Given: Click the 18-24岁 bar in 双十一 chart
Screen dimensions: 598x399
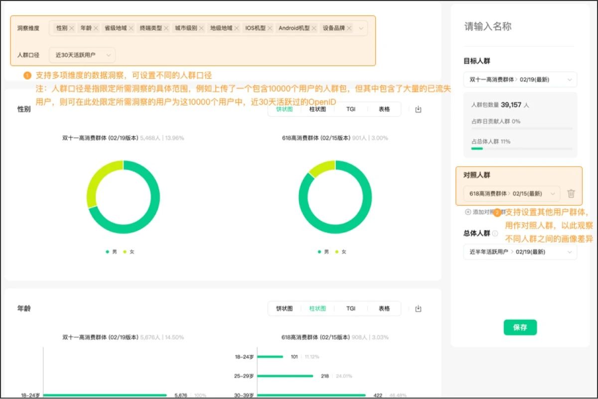Looking at the screenshot, I should click(105, 395).
